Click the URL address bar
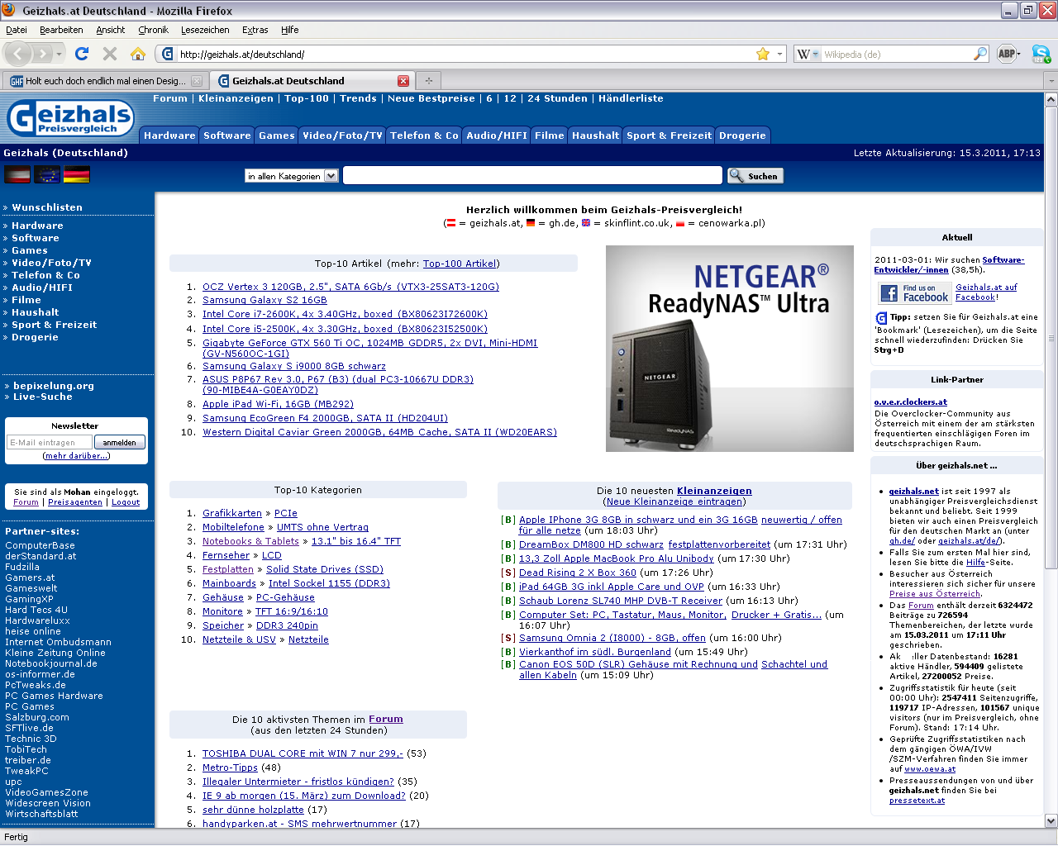Viewport: 1058px width, 846px height. tap(465, 54)
